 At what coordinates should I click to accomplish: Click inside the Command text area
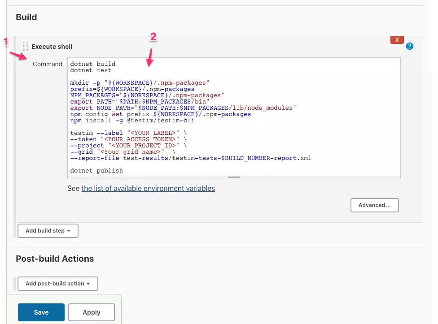tap(234, 117)
